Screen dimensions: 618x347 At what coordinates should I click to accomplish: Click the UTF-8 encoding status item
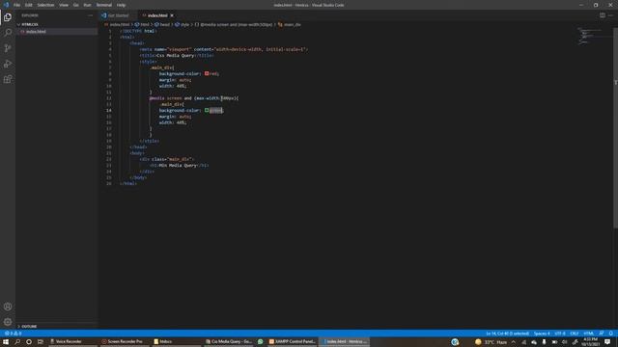tap(560, 334)
